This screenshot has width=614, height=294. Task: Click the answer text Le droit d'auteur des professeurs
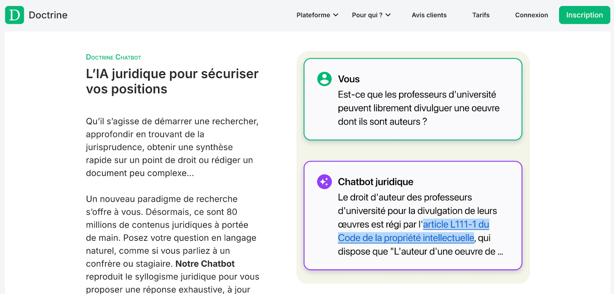[421, 225]
